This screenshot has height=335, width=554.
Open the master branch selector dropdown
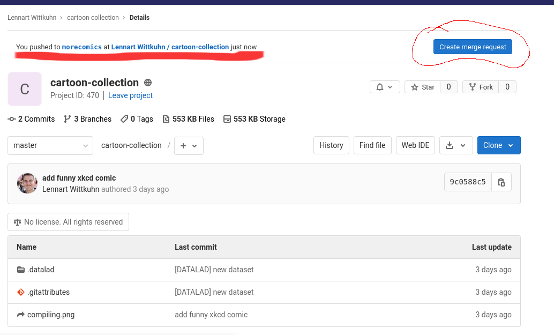point(50,145)
